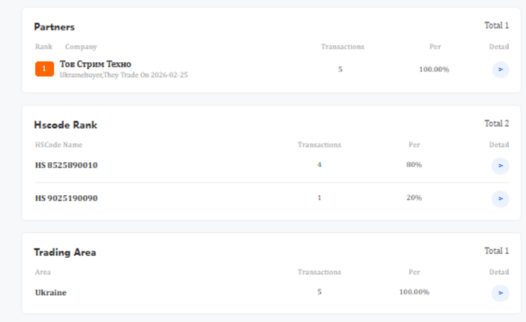This screenshot has width=526, height=322.
Task: Select the HS 8525890010 code entry
Action: (66, 165)
